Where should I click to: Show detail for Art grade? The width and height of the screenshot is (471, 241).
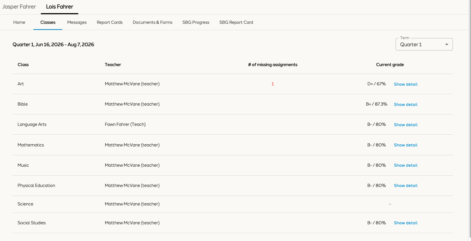406,84
